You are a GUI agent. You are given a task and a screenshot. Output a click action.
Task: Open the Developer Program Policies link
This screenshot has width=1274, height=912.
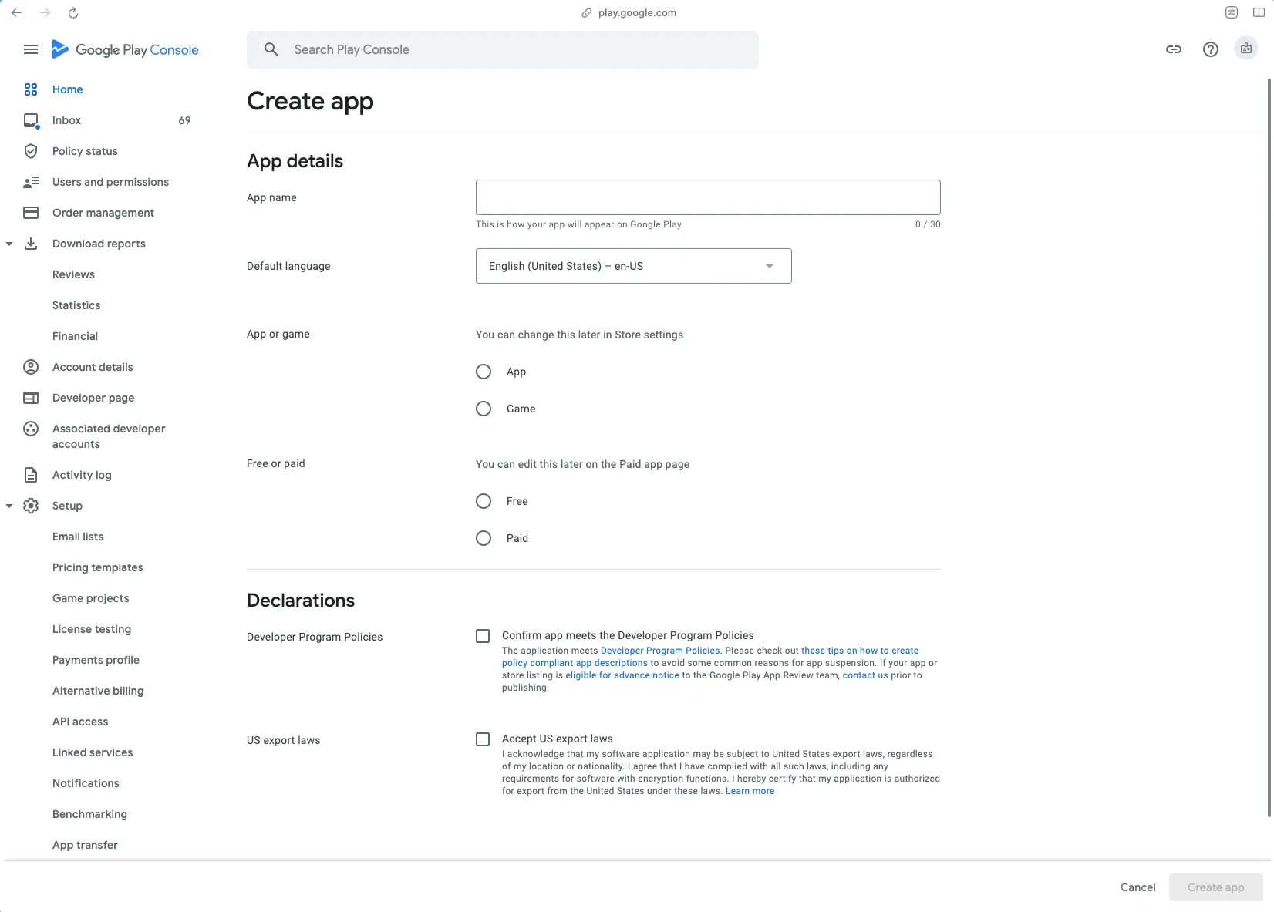click(x=660, y=651)
